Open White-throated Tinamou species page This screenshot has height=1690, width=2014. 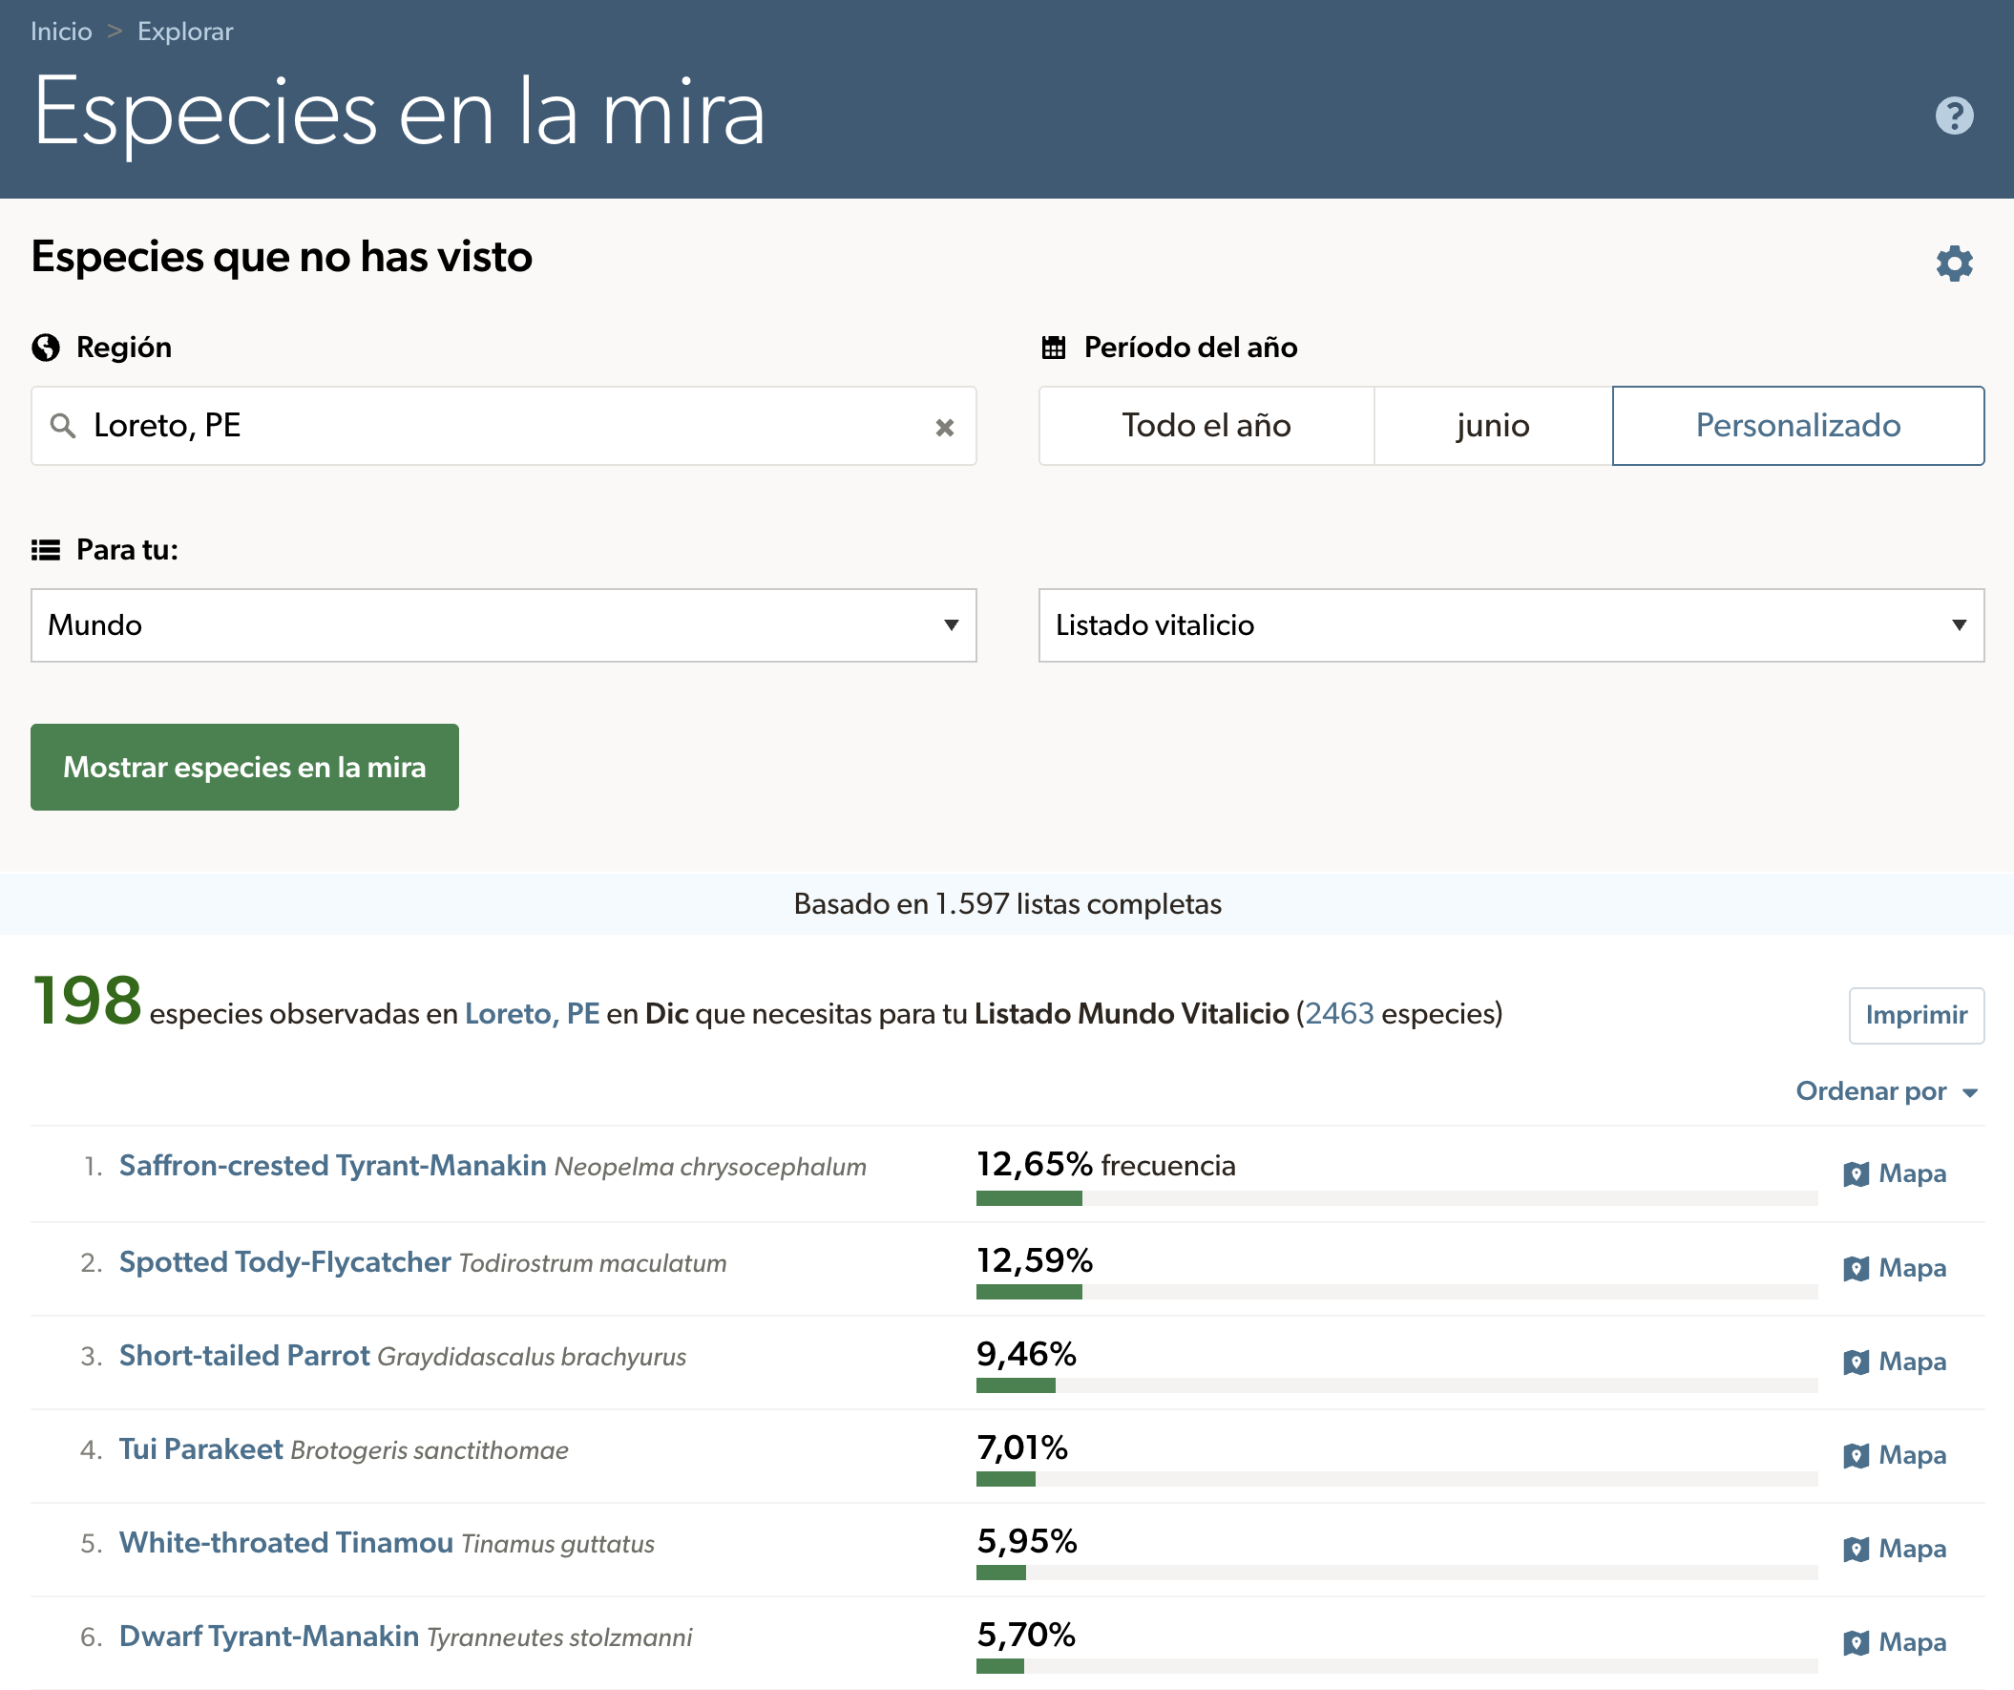pos(285,1542)
